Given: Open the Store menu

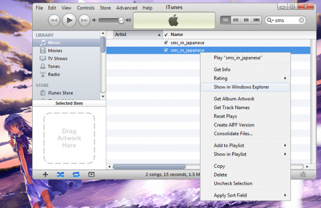Looking at the screenshot, I should click(105, 8).
